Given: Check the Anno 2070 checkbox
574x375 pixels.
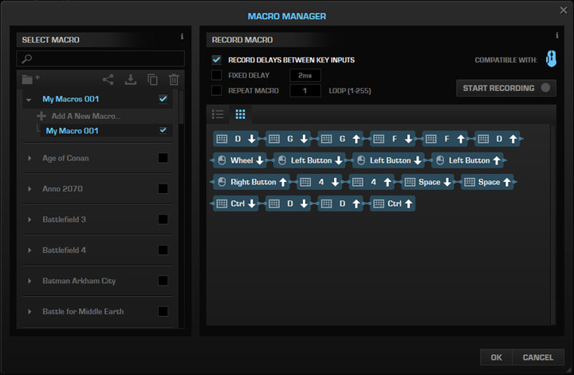Looking at the screenshot, I should coord(163,188).
